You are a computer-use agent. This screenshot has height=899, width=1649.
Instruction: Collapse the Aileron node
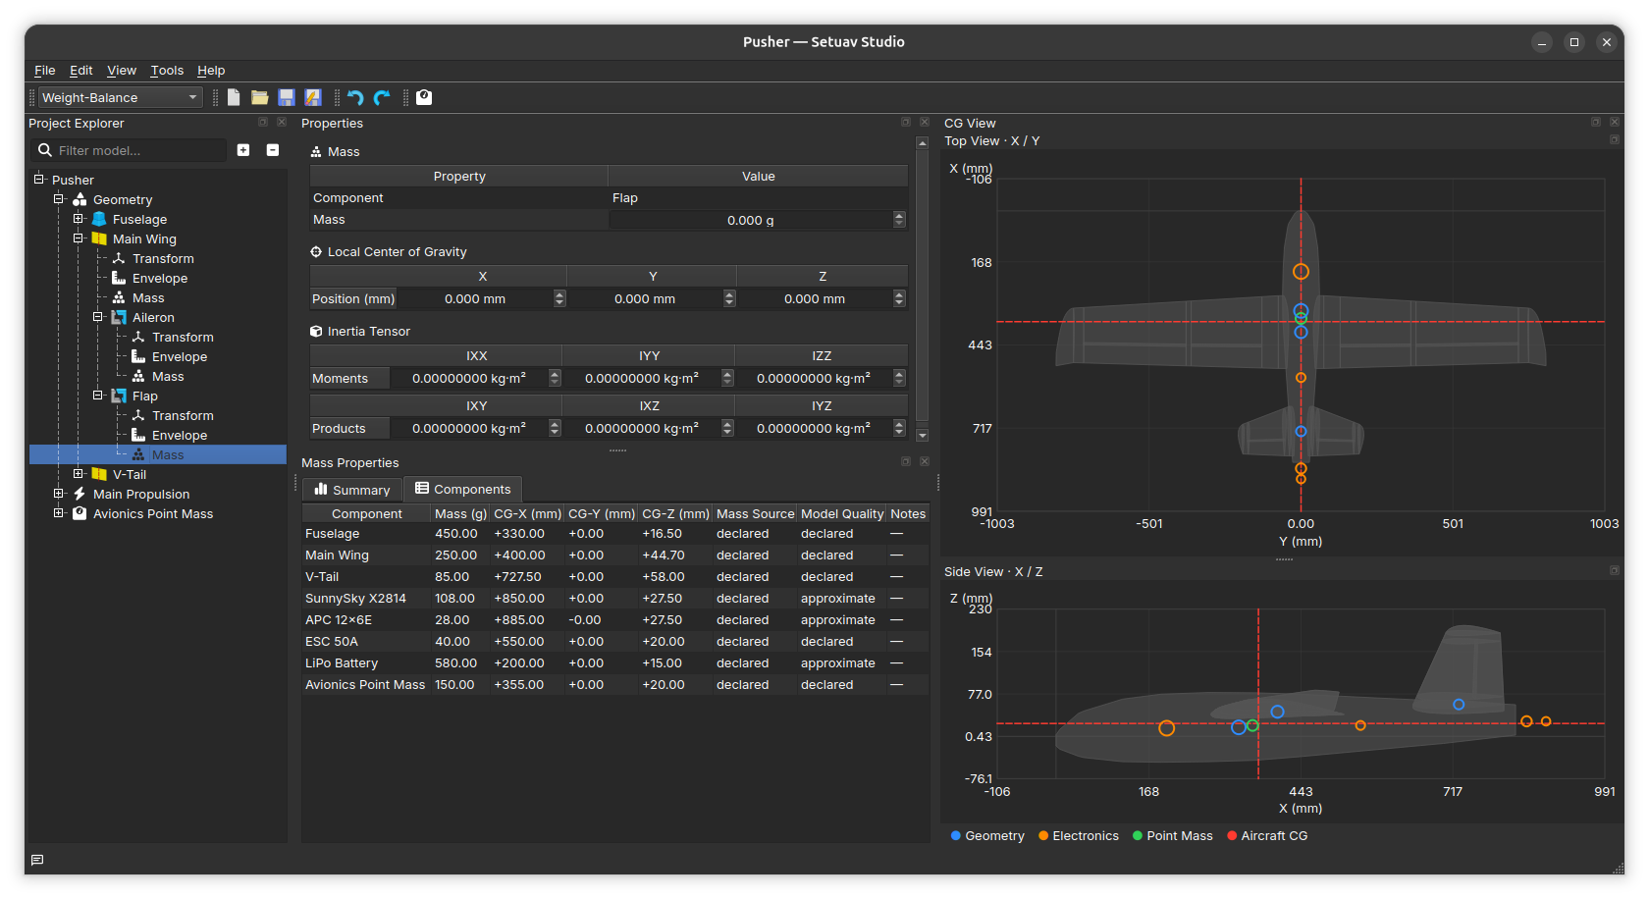98,316
